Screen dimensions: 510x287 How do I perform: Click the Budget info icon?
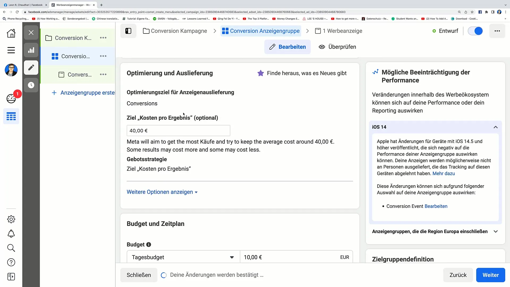click(149, 244)
